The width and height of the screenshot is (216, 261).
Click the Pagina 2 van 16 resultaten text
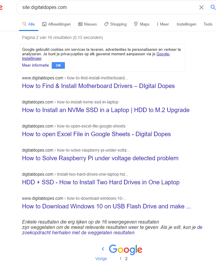click(62, 37)
